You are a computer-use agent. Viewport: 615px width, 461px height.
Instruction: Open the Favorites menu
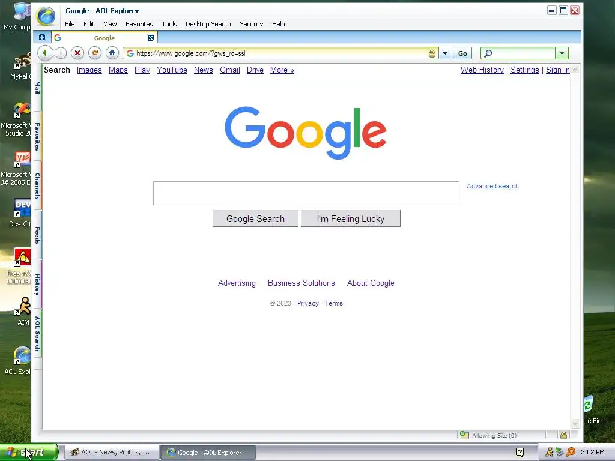pos(139,24)
